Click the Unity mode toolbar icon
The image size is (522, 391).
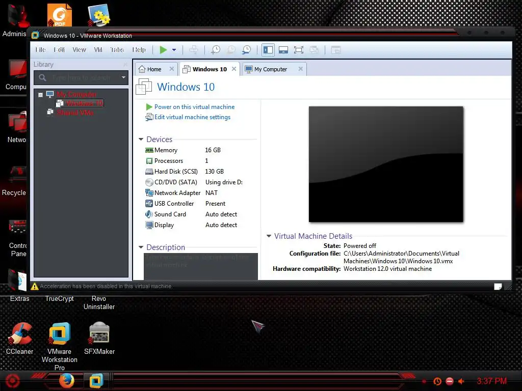[x=314, y=50]
